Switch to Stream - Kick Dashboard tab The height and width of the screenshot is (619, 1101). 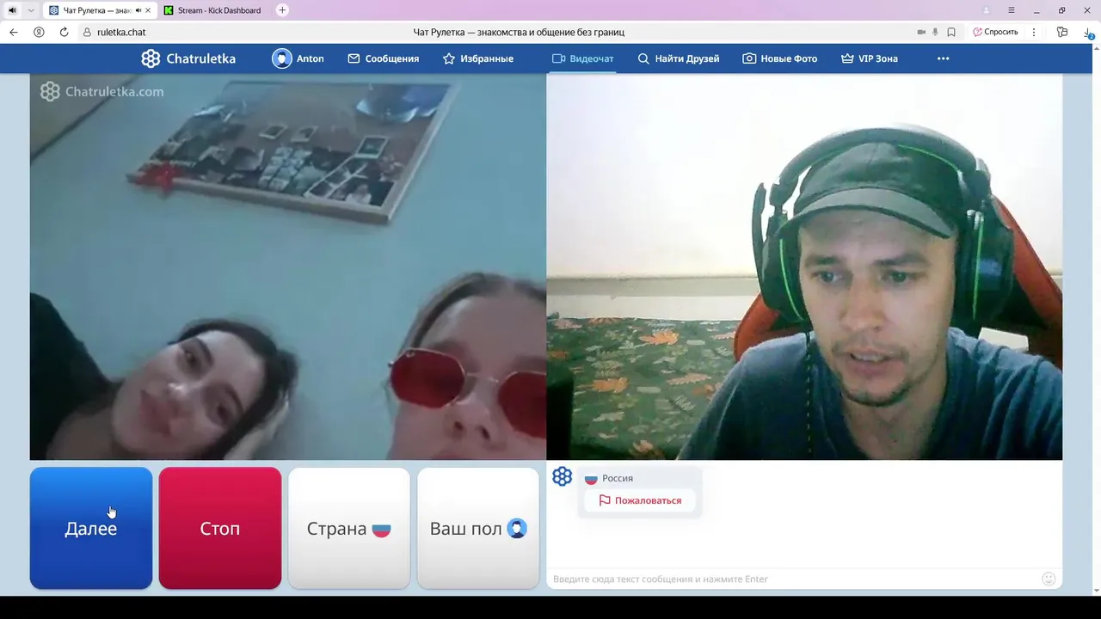(212, 10)
